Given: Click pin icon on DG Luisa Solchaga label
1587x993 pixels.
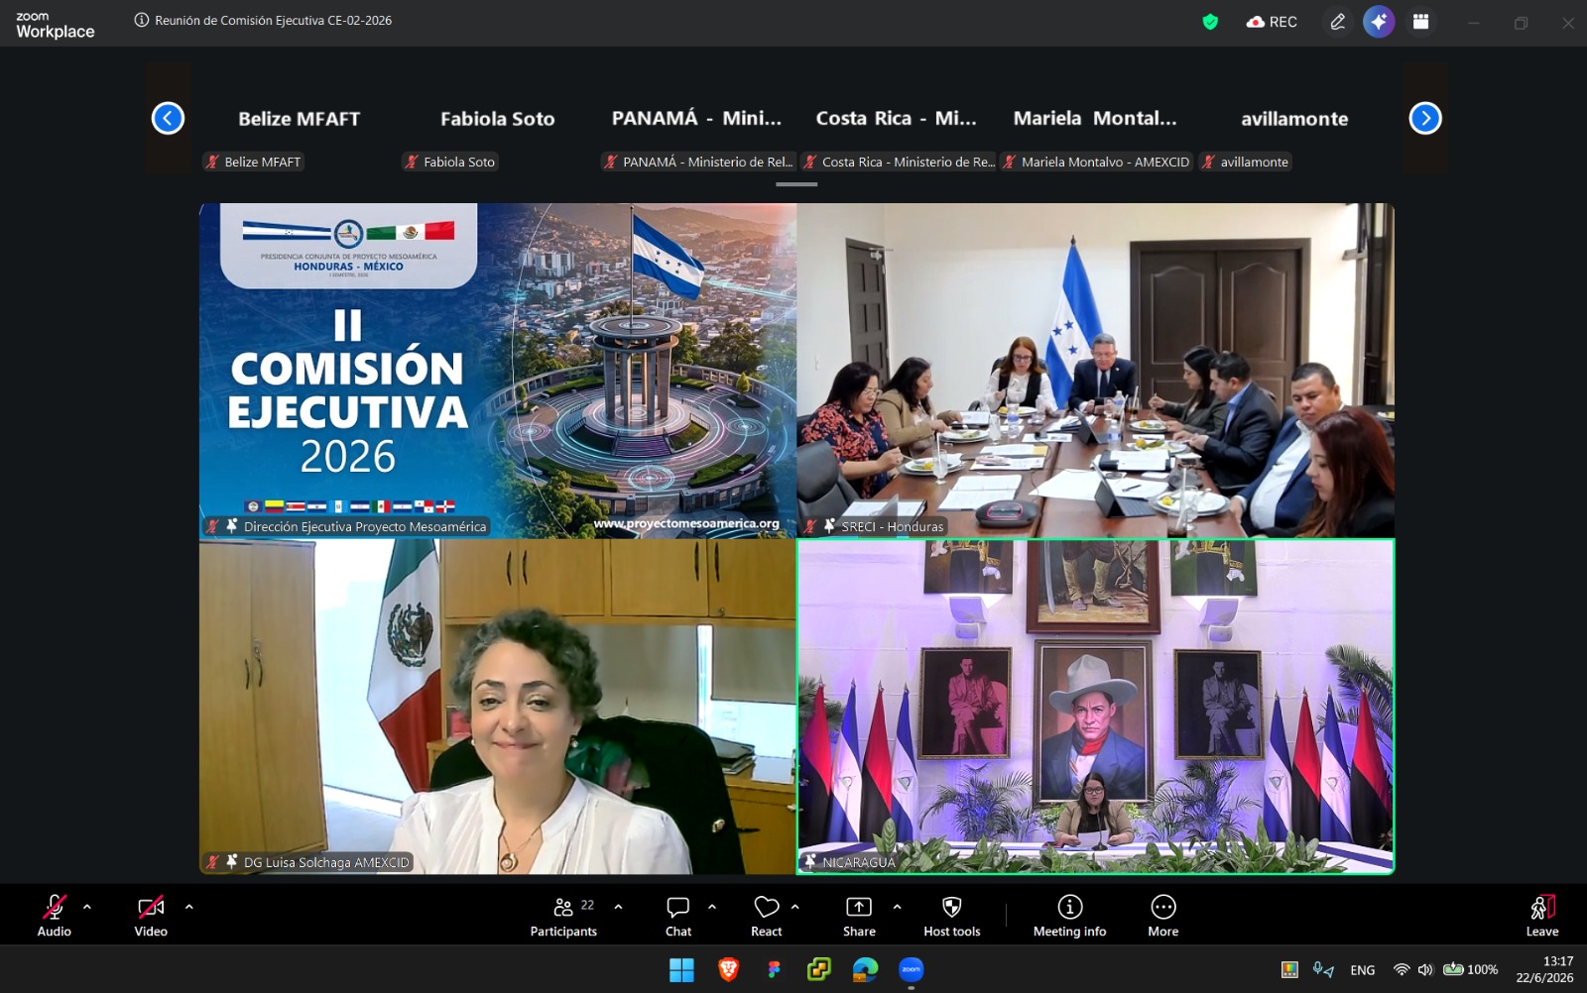Looking at the screenshot, I should tap(232, 862).
